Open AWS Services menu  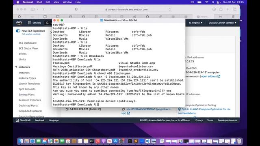(x=35, y=23)
